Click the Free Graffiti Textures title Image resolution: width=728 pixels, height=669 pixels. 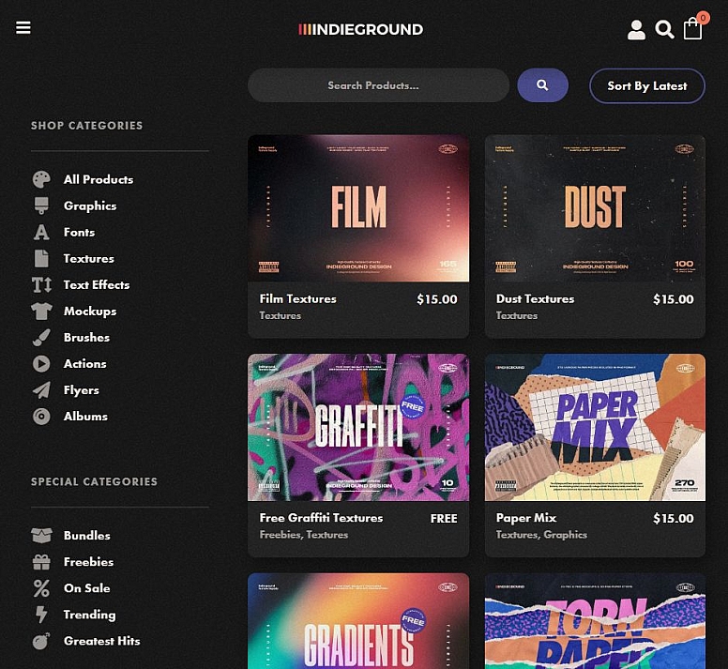(x=321, y=518)
